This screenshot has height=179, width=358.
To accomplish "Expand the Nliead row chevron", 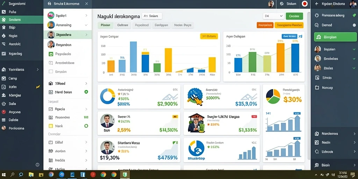I will (x=86, y=84).
